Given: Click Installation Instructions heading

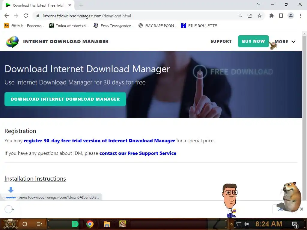Looking at the screenshot, I should [35, 178].
